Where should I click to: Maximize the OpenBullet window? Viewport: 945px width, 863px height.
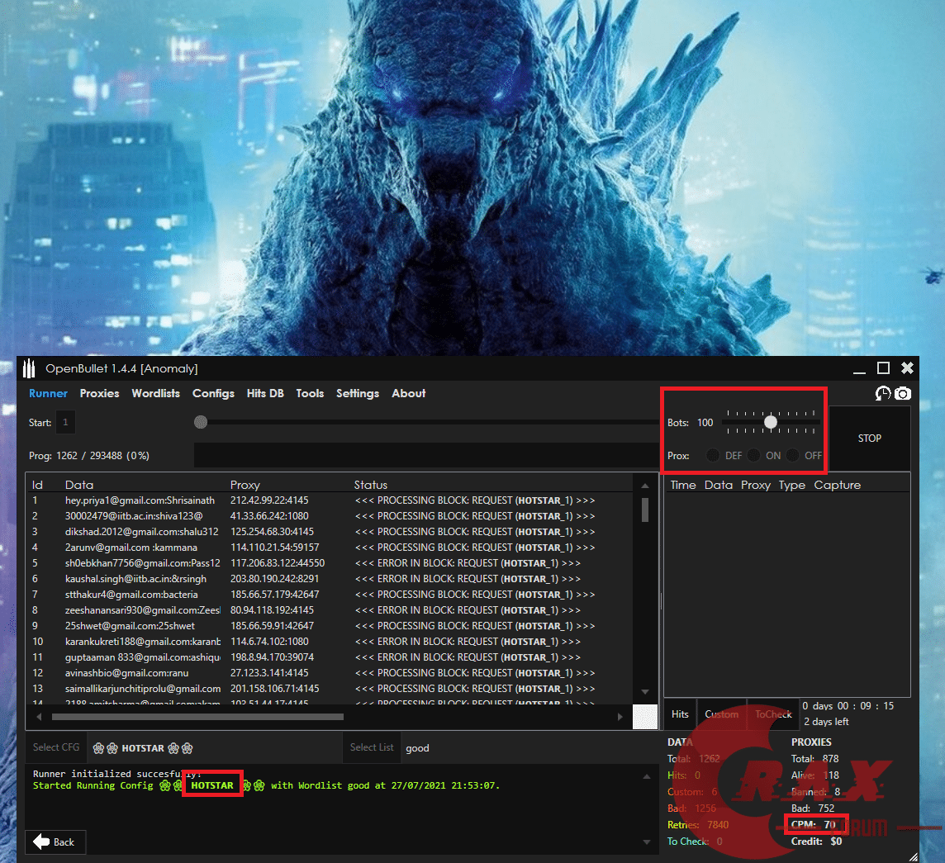(x=884, y=368)
